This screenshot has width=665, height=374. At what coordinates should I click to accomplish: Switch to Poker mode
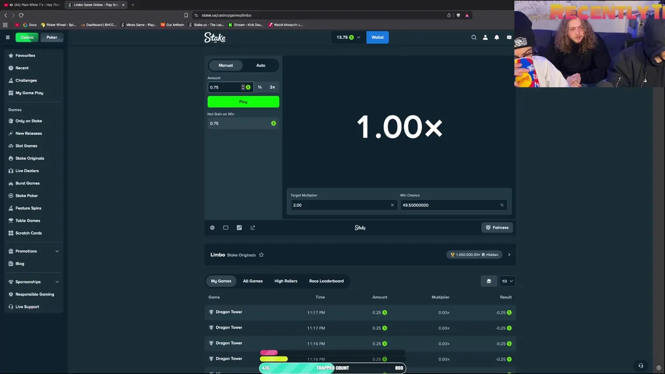point(52,37)
